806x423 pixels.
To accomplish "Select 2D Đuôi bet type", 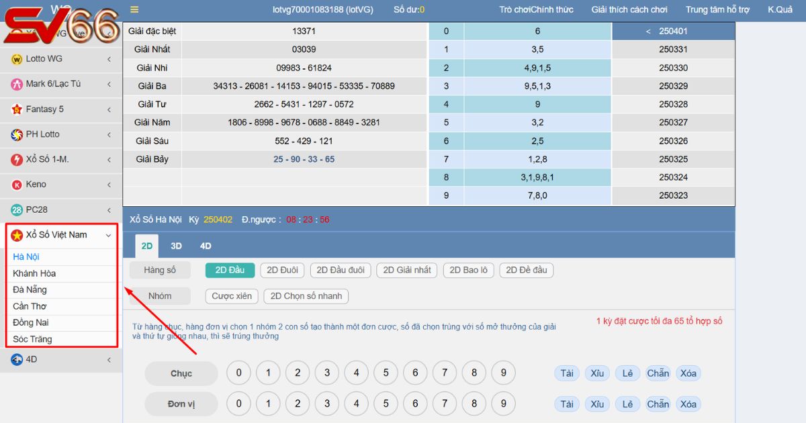I will click(282, 270).
